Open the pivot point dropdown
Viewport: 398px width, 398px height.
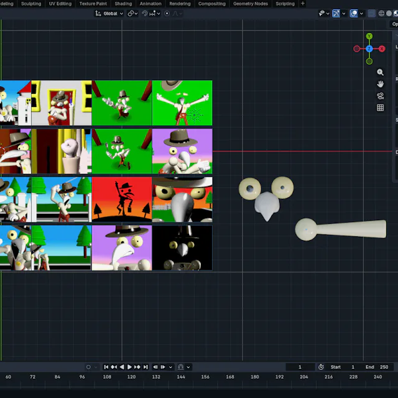click(132, 14)
